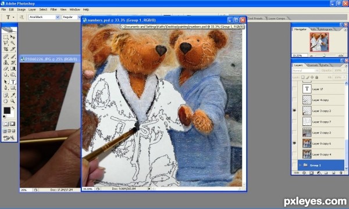Select the Crop tool
Image resolution: width=349 pixels, height=209 pixels.
(x=6, y=49)
